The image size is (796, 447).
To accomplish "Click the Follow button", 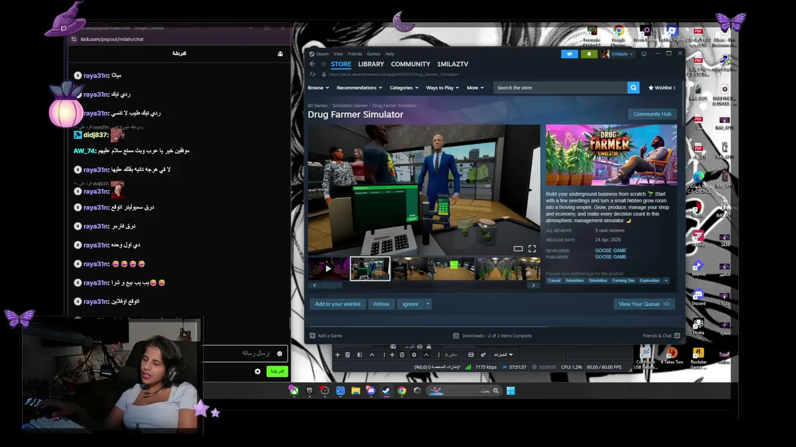I will [x=381, y=304].
